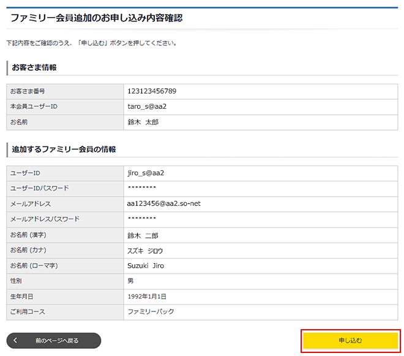Click the お客さま番号 row label
This screenshot has height=356, width=404.
click(x=28, y=92)
